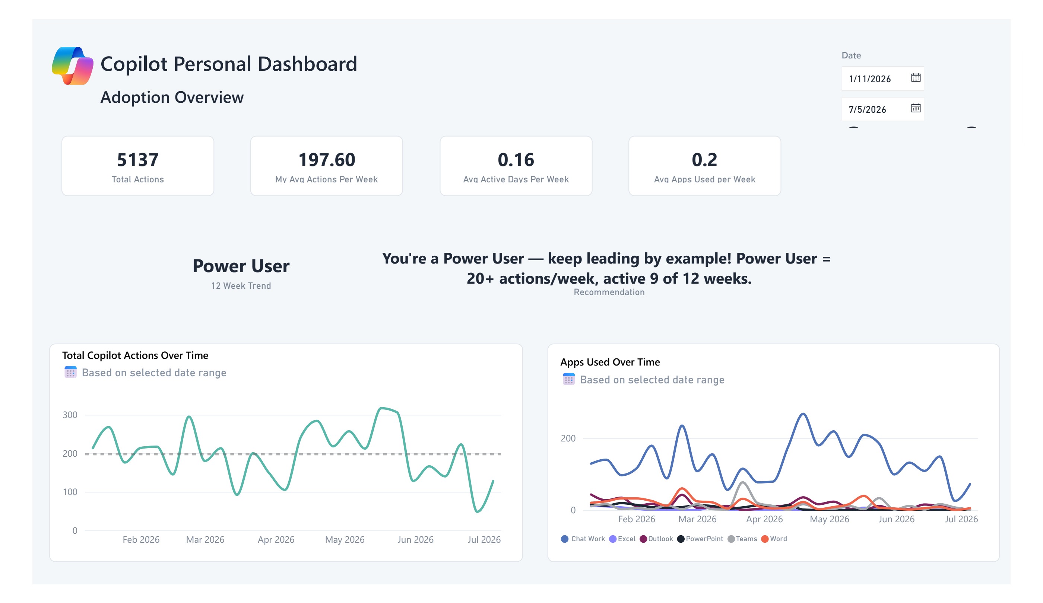Click the Copilot logo icon
1043x603 pixels.
72,66
